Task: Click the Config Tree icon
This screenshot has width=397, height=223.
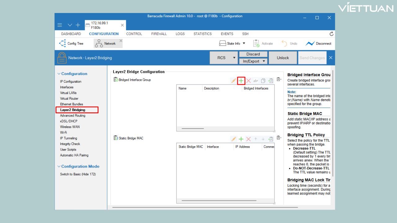Action: (62, 44)
